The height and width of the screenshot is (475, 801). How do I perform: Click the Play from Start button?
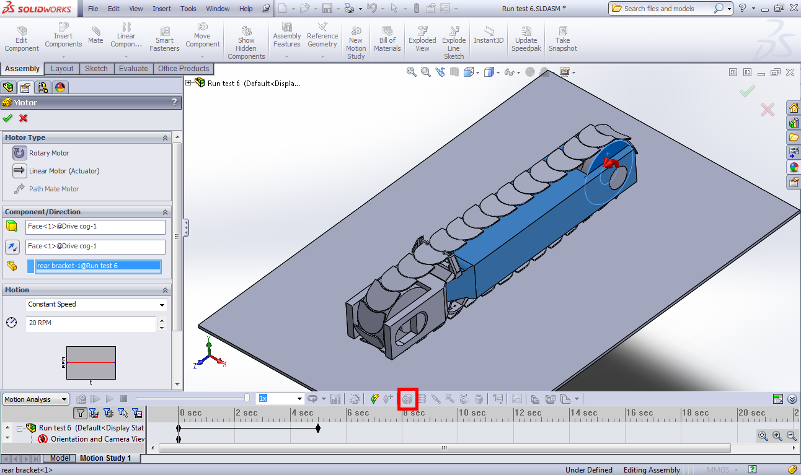(95, 399)
